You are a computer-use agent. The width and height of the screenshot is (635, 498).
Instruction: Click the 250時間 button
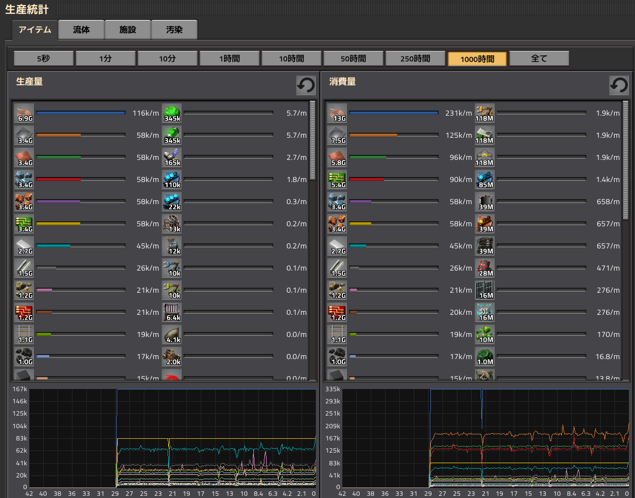pyautogui.click(x=415, y=59)
